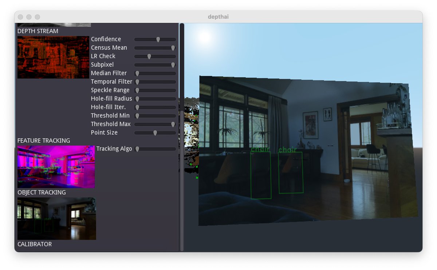Adjust the Median Filter slider

pyautogui.click(x=155, y=73)
